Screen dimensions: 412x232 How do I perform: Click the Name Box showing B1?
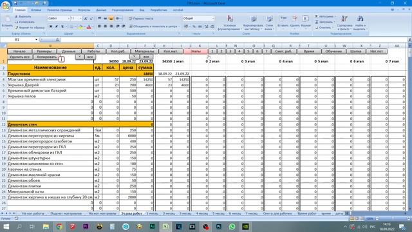click(x=17, y=40)
